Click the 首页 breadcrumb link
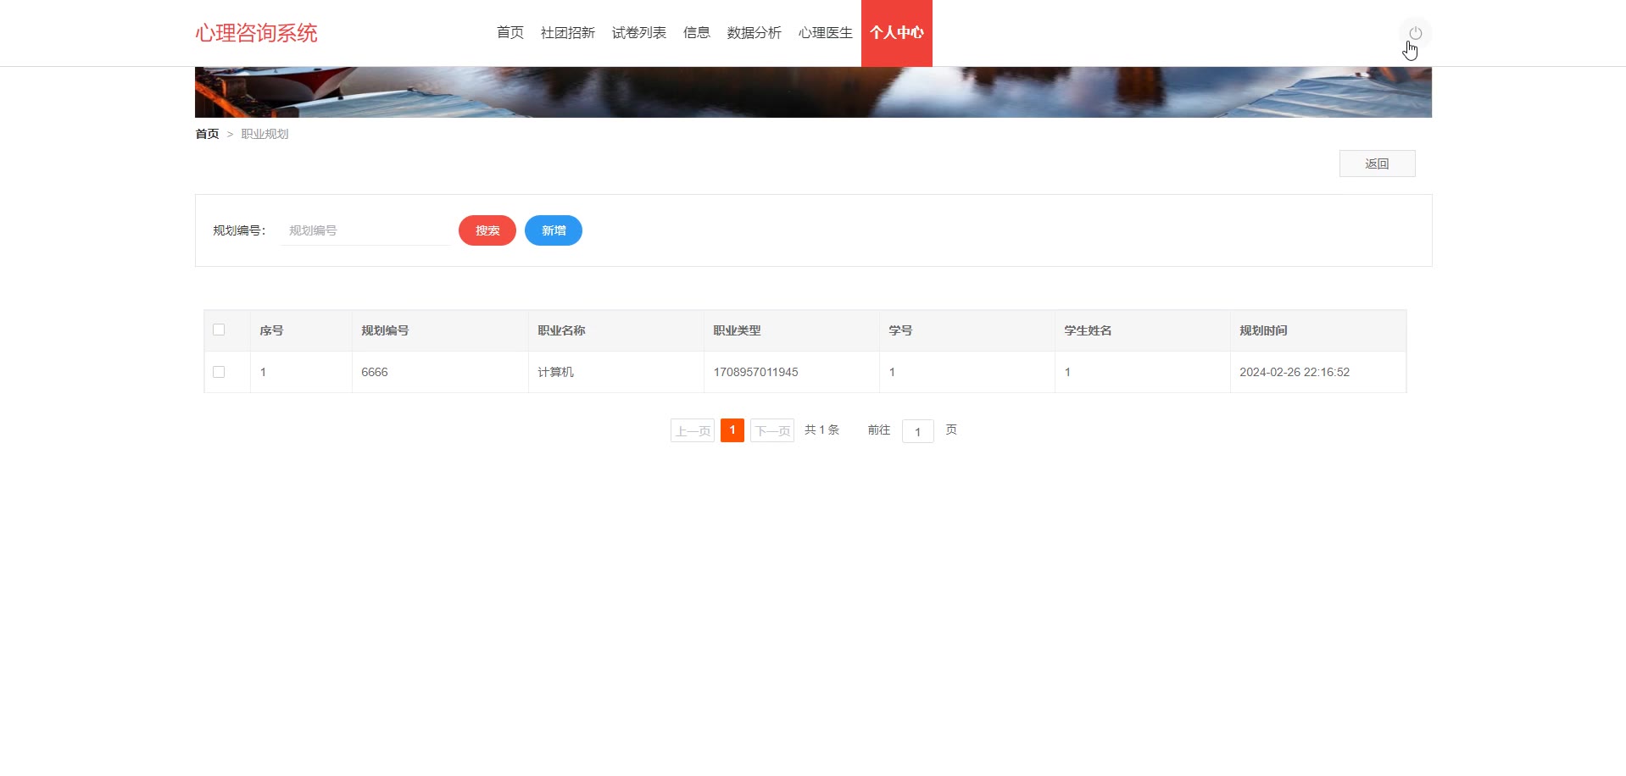1626x776 pixels. tap(207, 134)
